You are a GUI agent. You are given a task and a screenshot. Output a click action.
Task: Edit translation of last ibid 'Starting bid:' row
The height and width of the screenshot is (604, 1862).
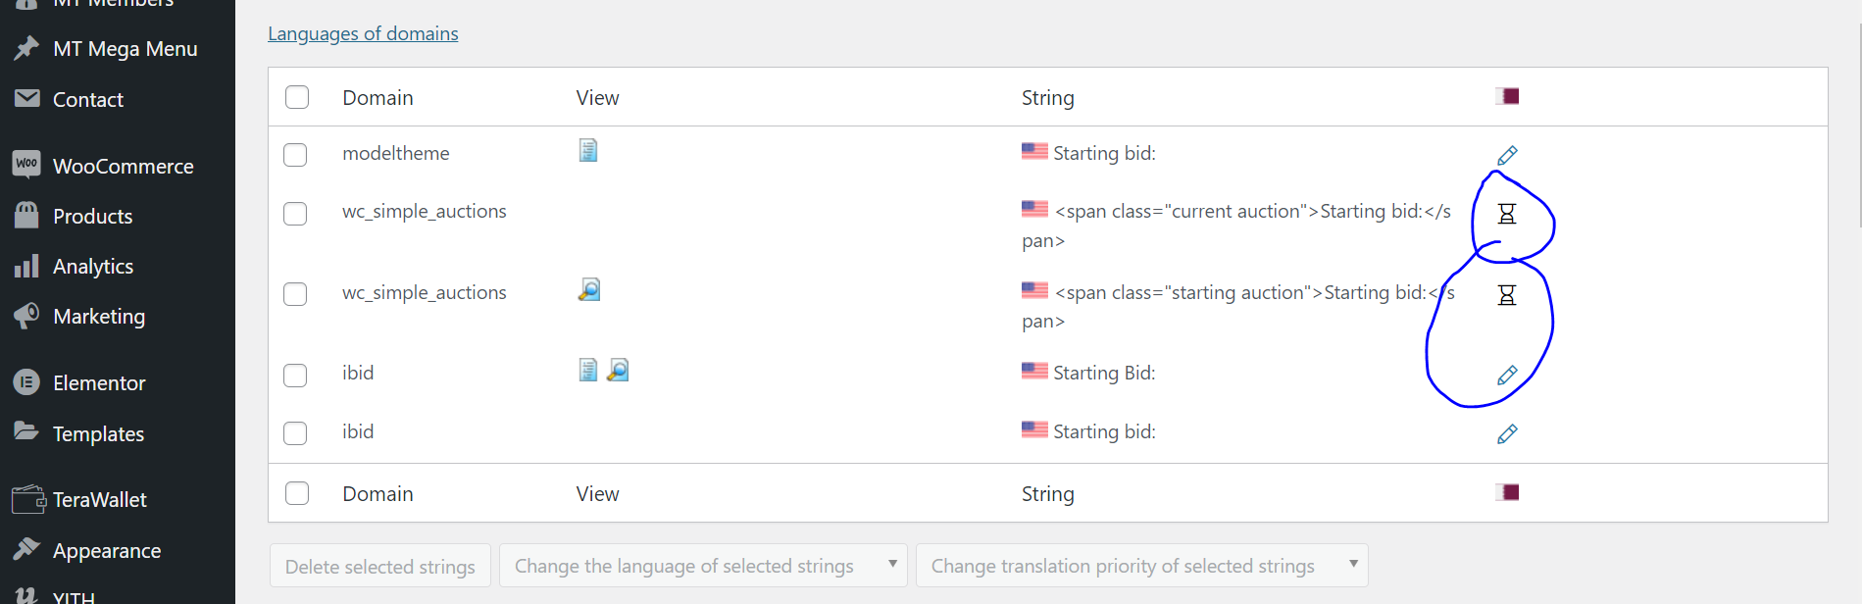point(1507,433)
